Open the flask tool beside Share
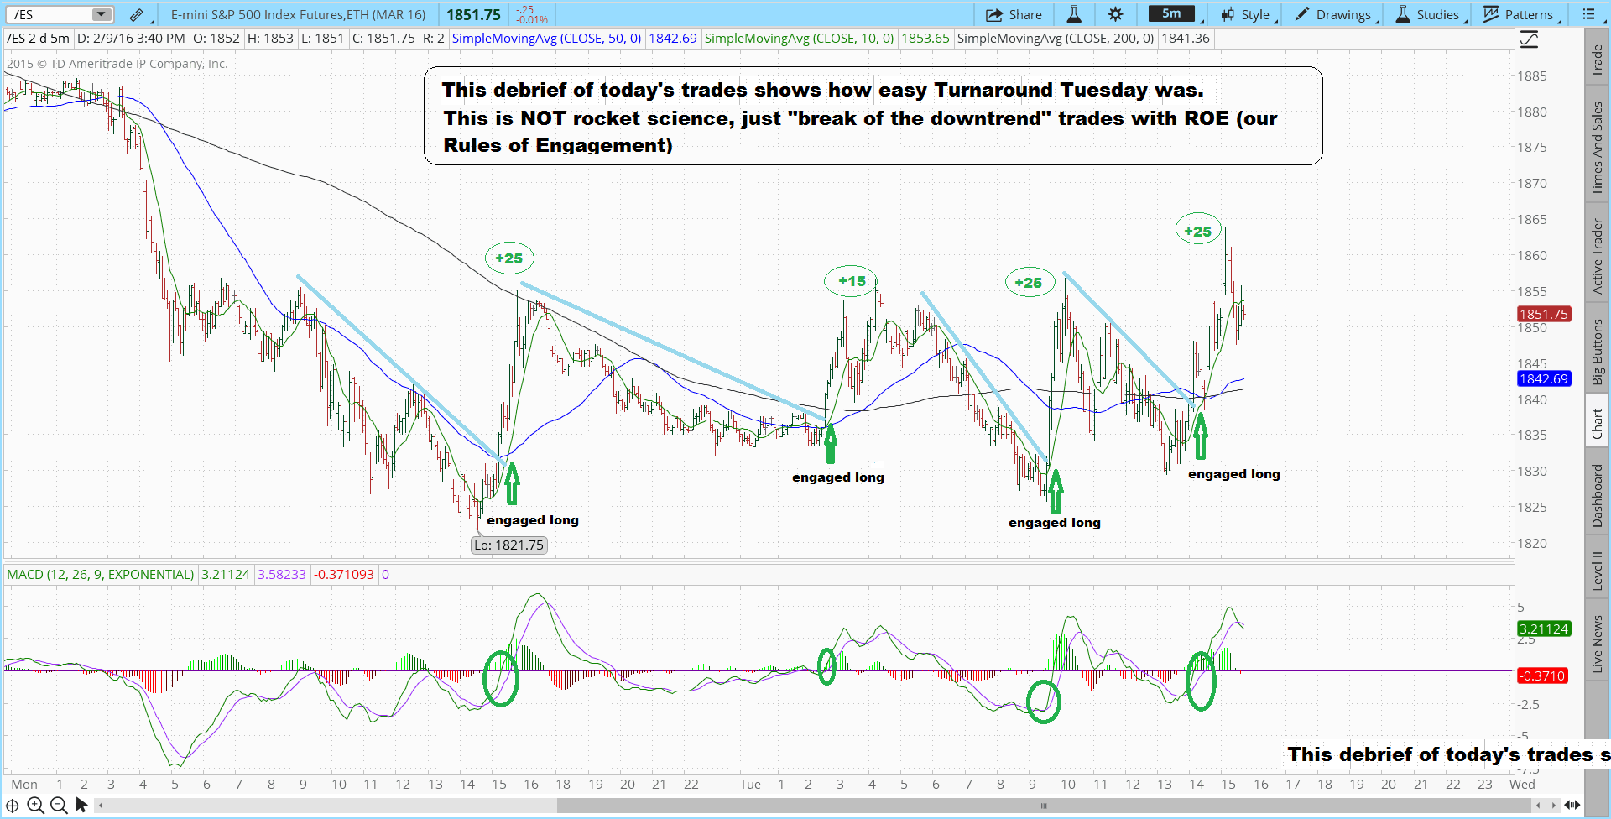This screenshot has height=819, width=1611. click(1074, 14)
